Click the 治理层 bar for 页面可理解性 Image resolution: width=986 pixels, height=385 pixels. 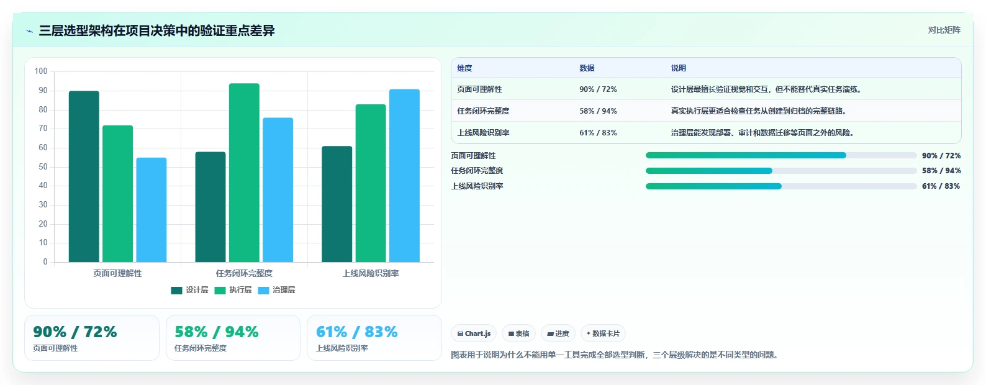click(152, 210)
